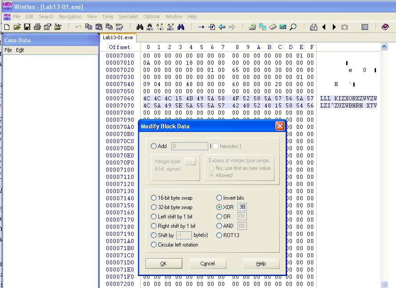The width and height of the screenshot is (396, 288).
Task: Select the XOR radio button
Action: pos(219,207)
